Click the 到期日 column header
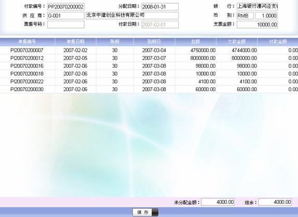The width and height of the screenshot is (298, 217). click(x=154, y=42)
